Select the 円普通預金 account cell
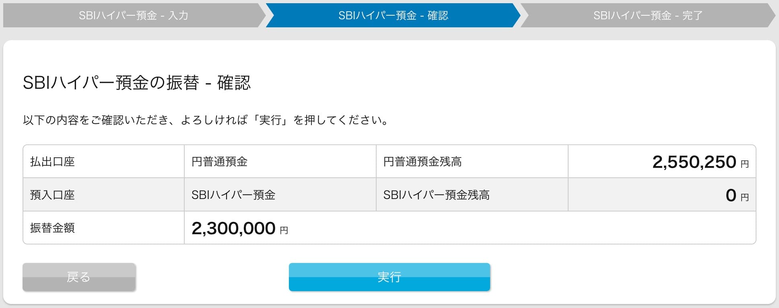The height and width of the screenshot is (308, 779). click(x=219, y=162)
